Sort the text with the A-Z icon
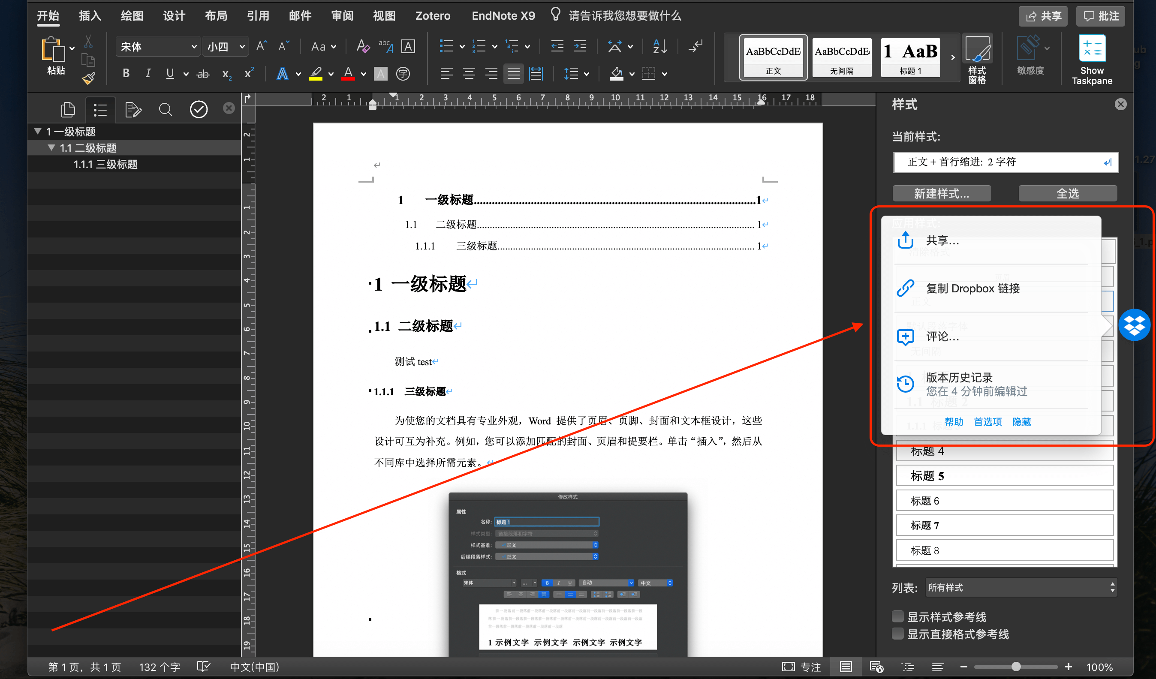 659,46
